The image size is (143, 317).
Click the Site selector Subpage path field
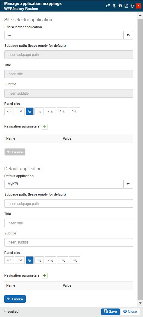point(69,55)
